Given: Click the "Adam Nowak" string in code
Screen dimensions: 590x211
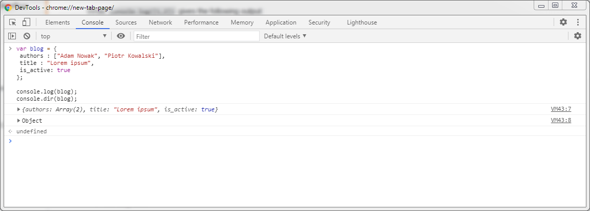Looking at the screenshot, I should [77, 56].
